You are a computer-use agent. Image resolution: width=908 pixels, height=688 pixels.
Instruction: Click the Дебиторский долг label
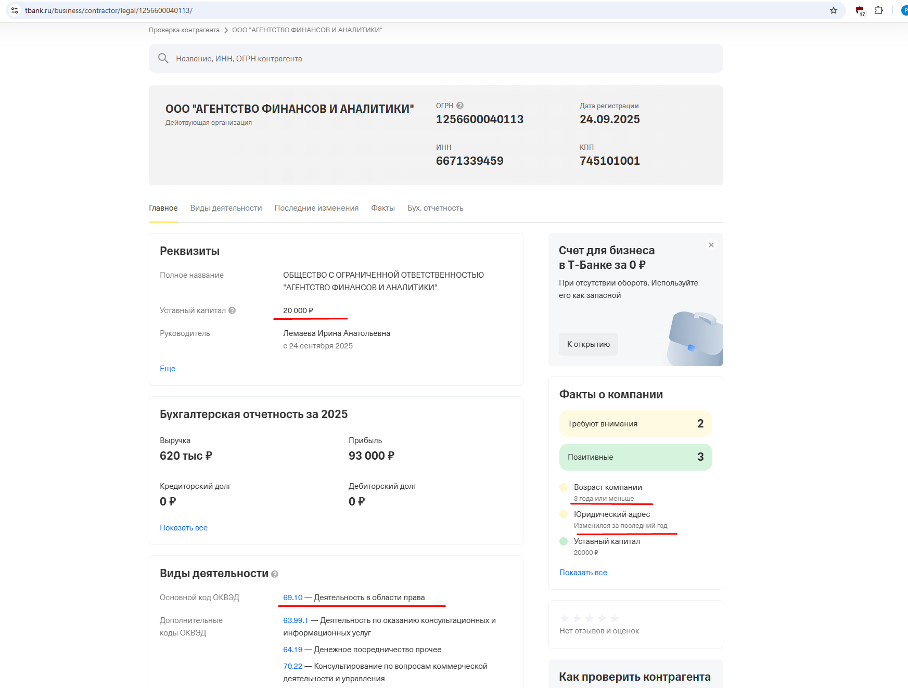point(382,486)
